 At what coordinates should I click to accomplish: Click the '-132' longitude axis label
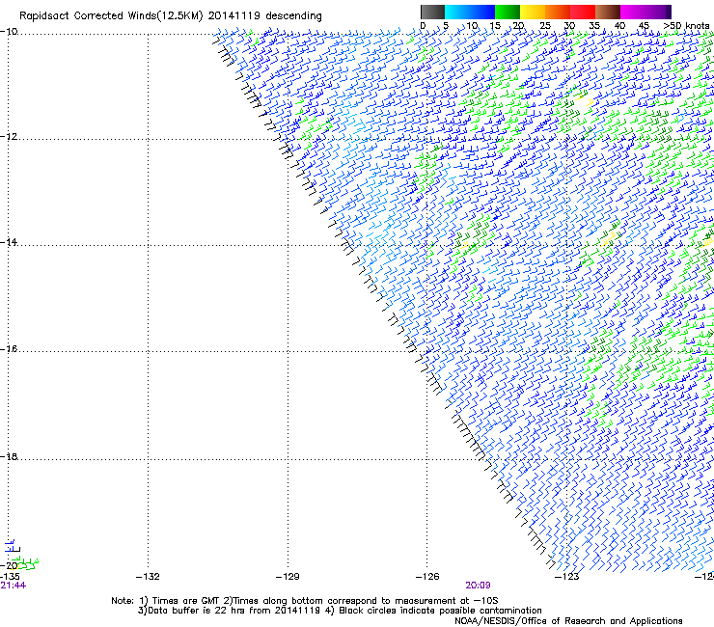148,577
